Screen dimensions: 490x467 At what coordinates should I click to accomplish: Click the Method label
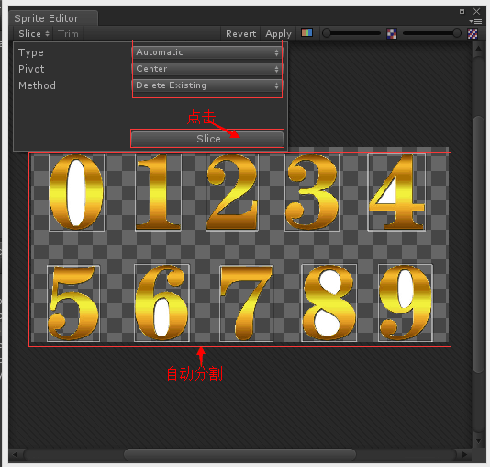(37, 85)
